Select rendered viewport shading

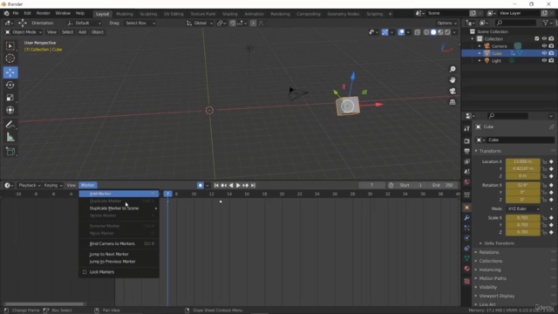[447, 32]
